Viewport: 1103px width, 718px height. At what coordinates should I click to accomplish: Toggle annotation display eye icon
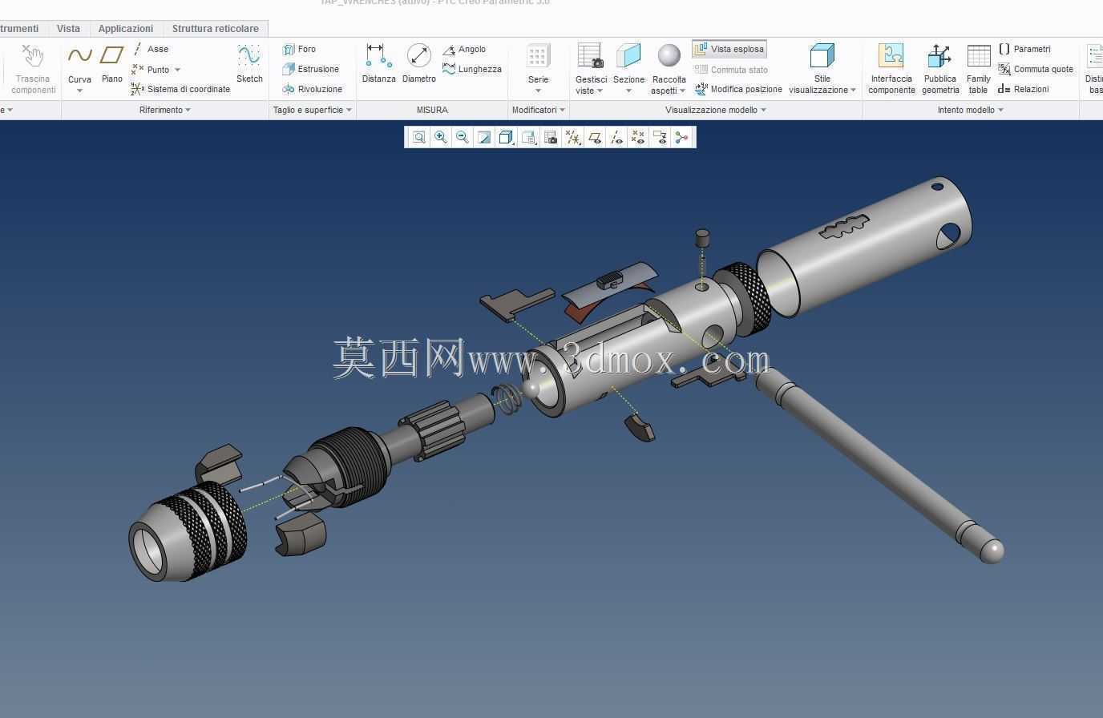(x=660, y=138)
